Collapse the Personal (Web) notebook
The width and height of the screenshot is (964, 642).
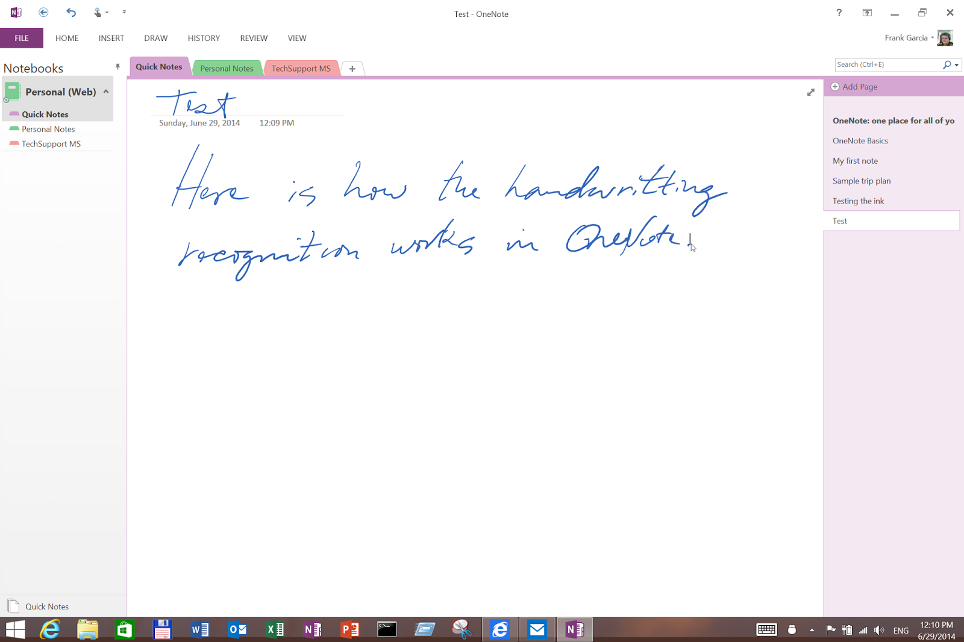[x=106, y=92]
